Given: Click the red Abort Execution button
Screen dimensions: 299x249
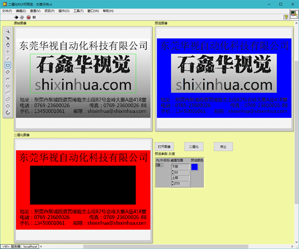Looking at the screenshot, I should (x=29, y=17).
